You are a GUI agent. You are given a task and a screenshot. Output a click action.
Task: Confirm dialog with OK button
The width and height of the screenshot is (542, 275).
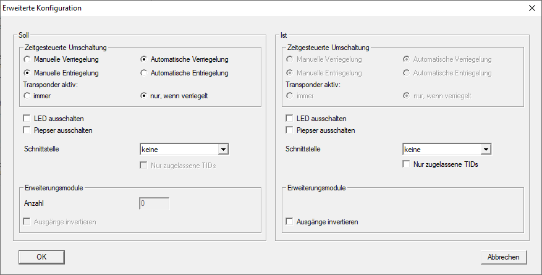coord(41,256)
